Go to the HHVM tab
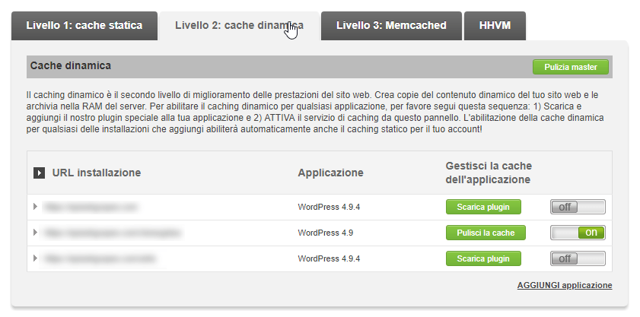The height and width of the screenshot is (317, 640). 495,25
